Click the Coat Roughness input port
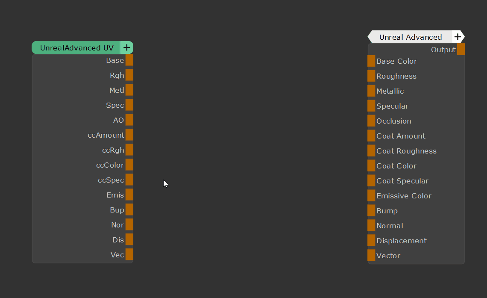487x298 pixels. (x=371, y=150)
